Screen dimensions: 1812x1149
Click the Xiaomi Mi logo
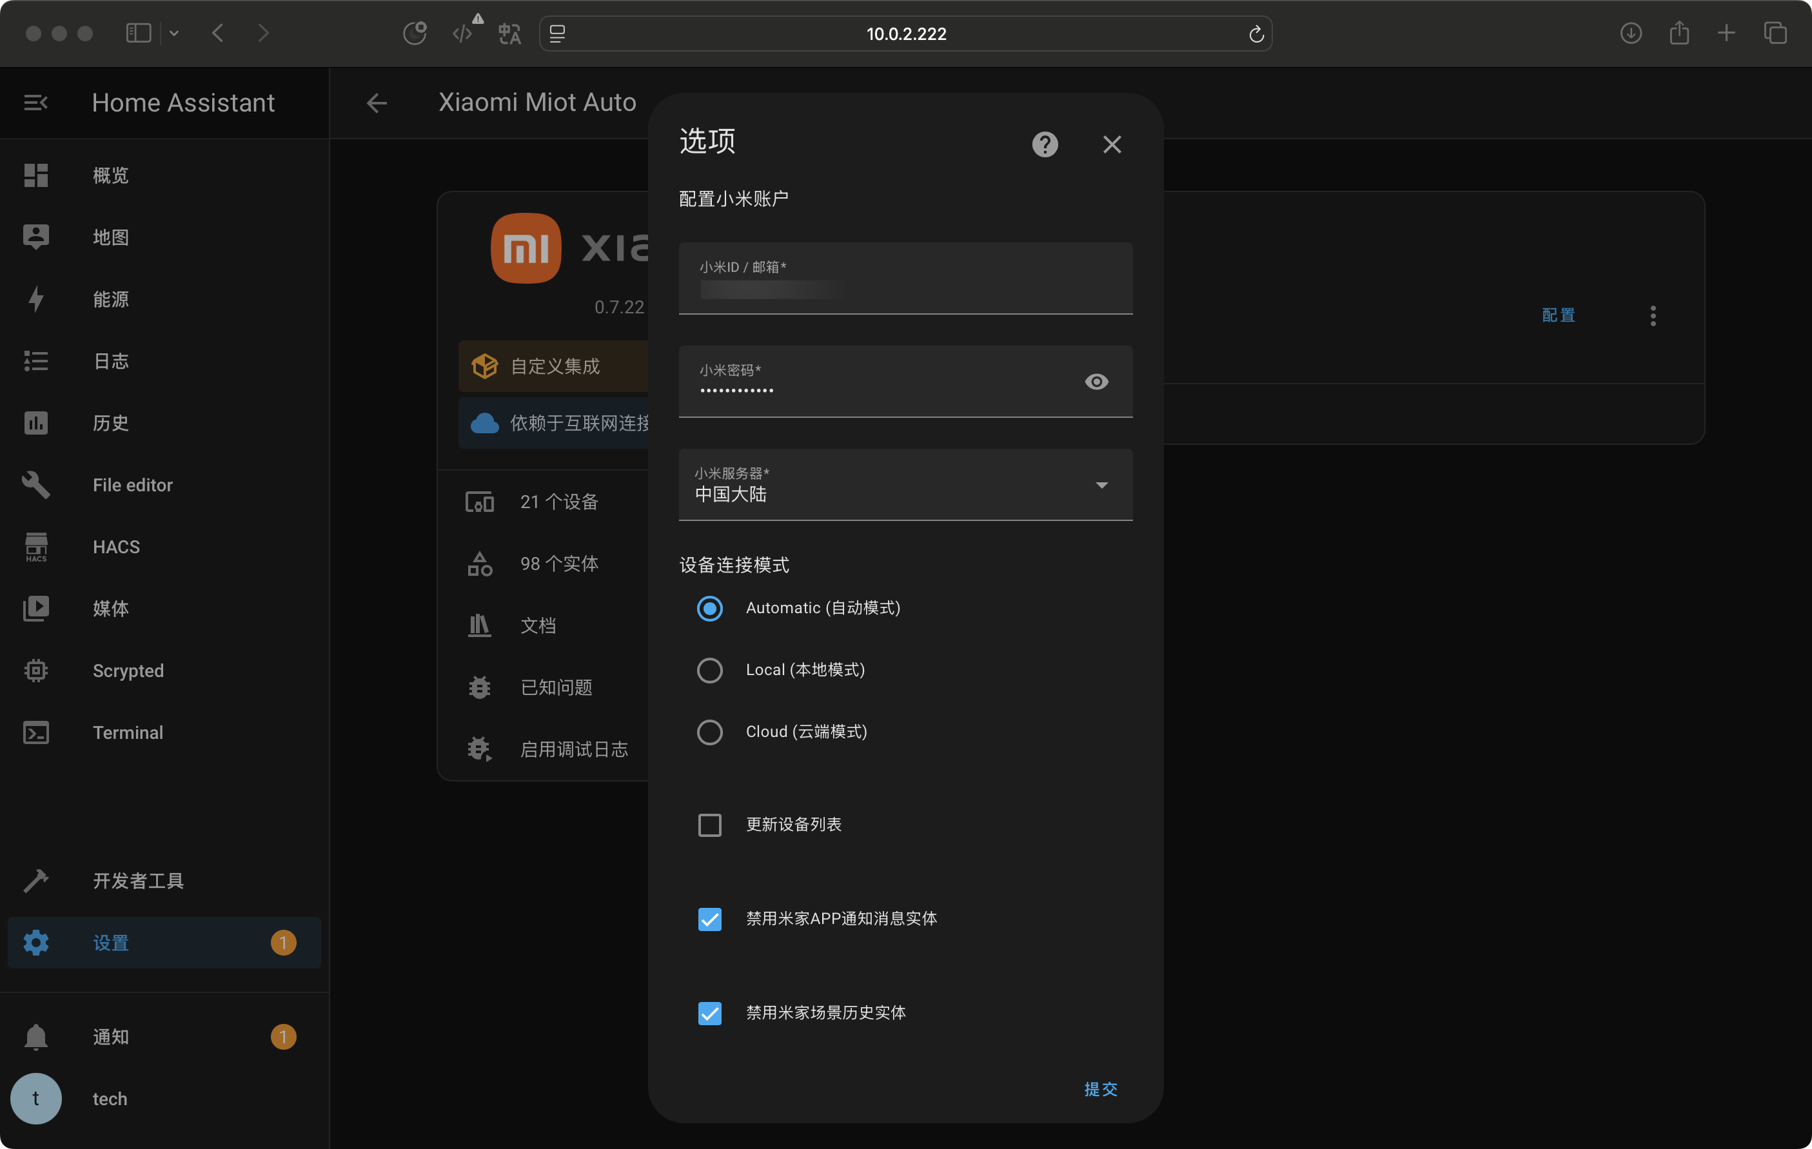tap(526, 248)
